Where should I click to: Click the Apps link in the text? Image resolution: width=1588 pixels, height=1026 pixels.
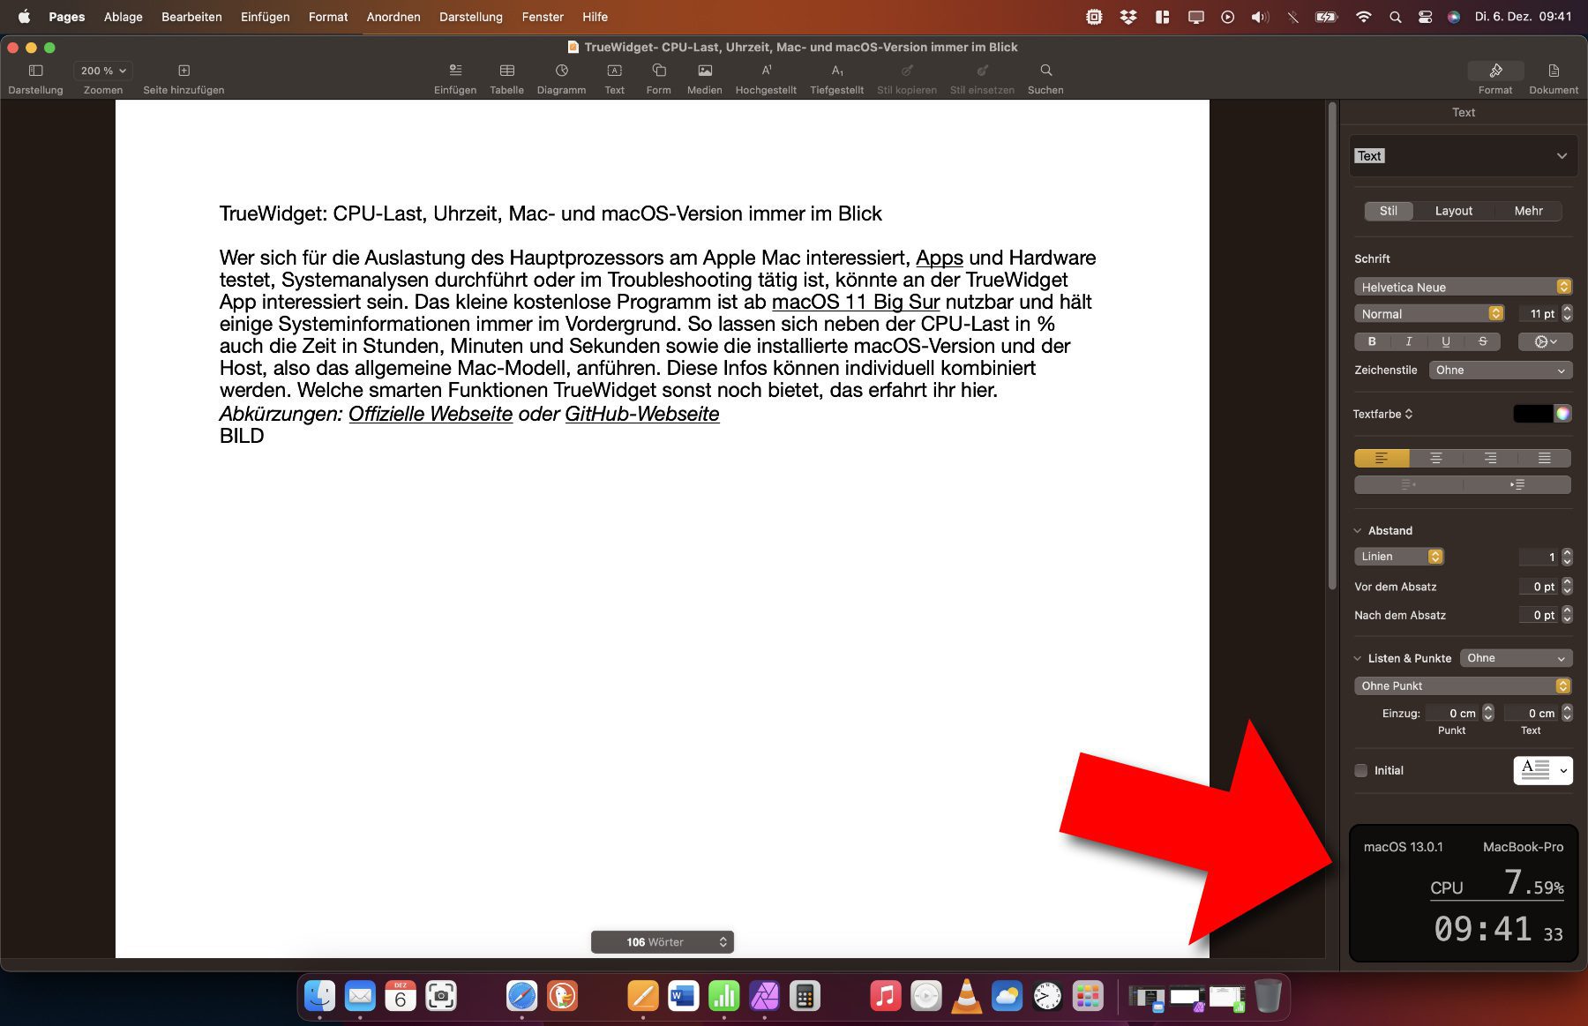pyautogui.click(x=940, y=258)
